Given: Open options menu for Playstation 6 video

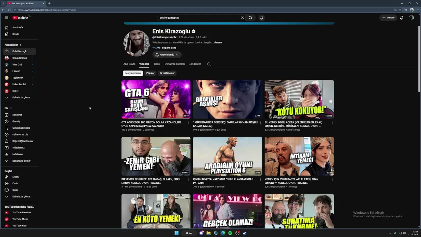Looking at the screenshot, I should tap(260, 180).
